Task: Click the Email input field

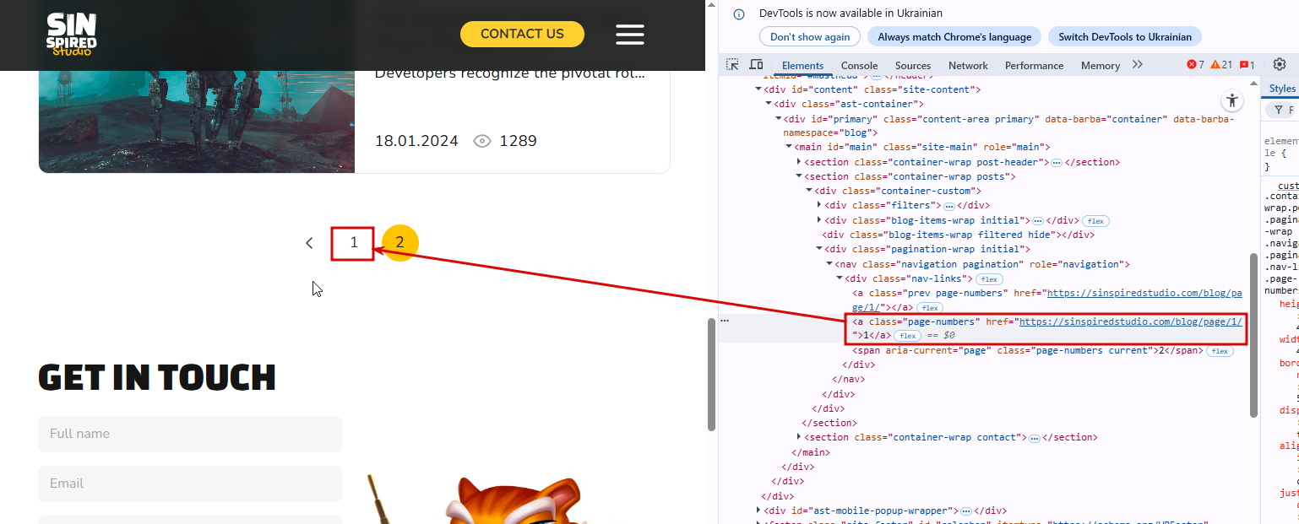Action: point(190,483)
